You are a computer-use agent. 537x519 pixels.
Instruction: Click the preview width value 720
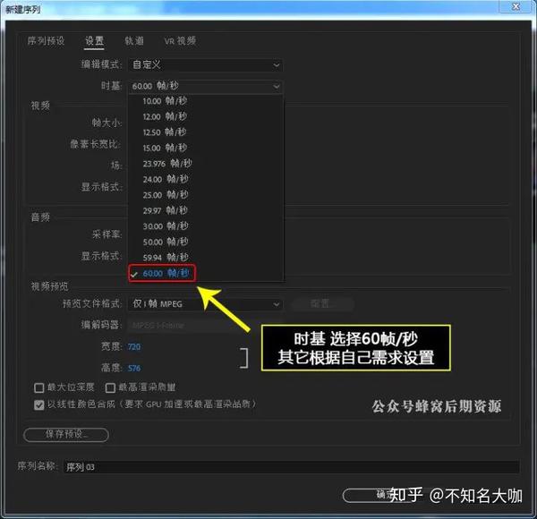click(134, 347)
